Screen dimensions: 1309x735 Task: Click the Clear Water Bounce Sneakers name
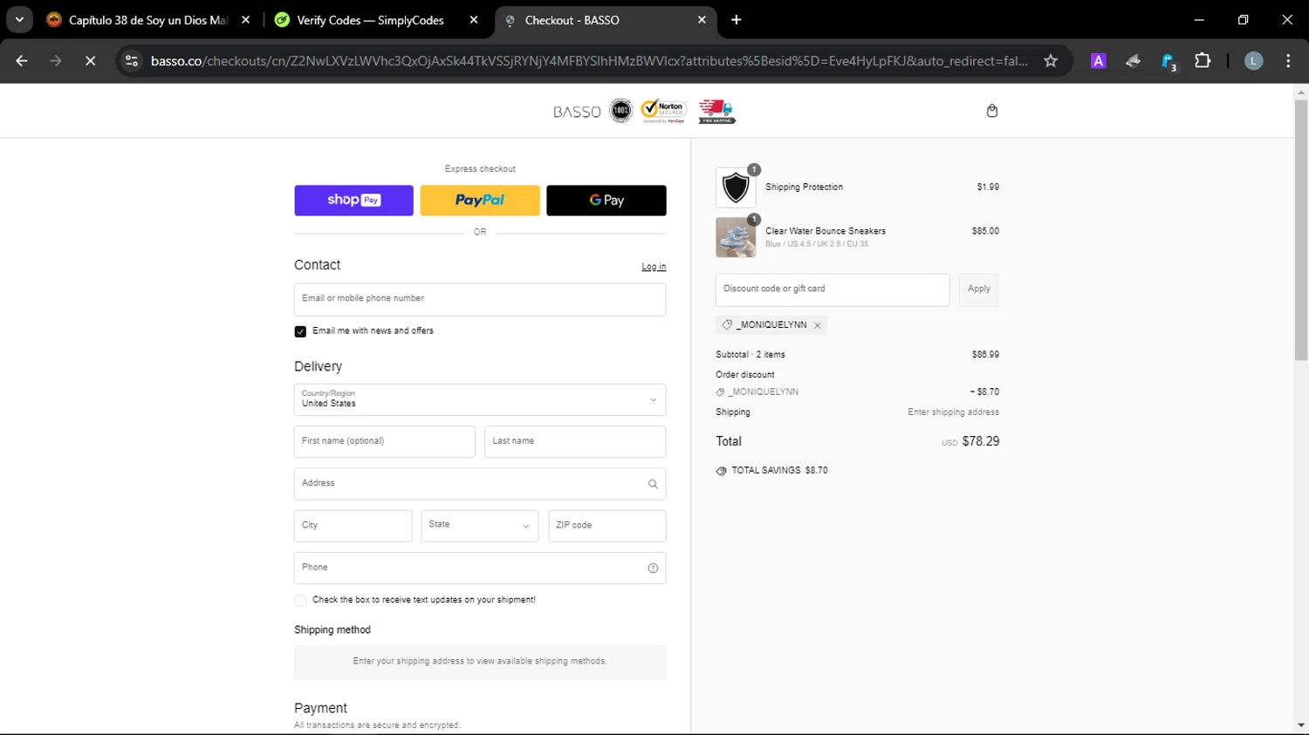tap(826, 231)
